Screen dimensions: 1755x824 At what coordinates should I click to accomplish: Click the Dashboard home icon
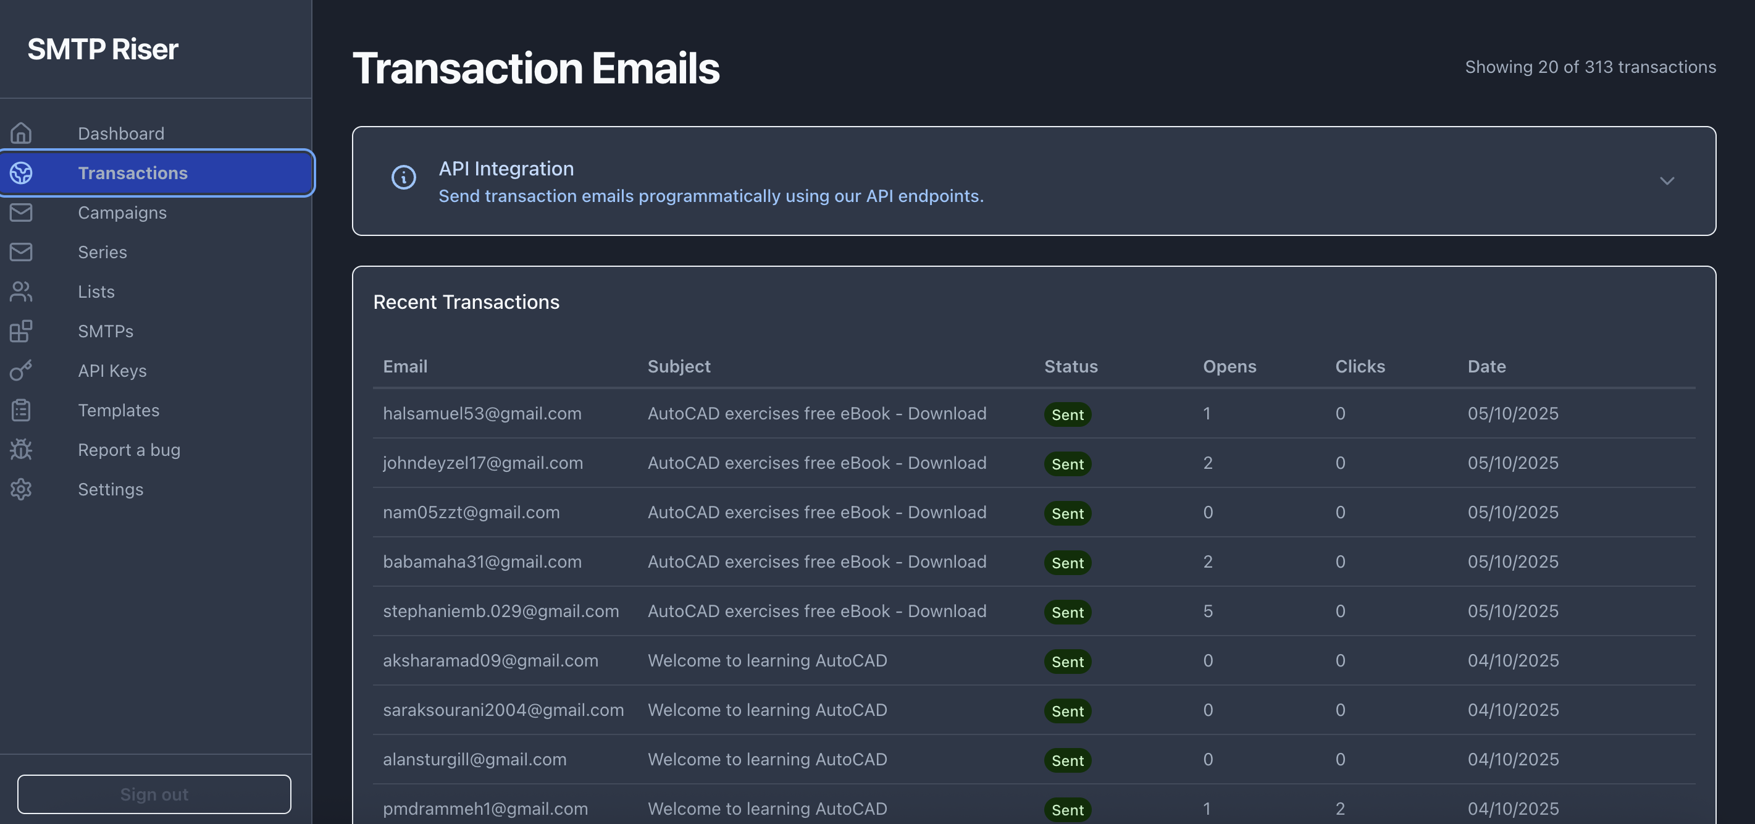click(21, 133)
